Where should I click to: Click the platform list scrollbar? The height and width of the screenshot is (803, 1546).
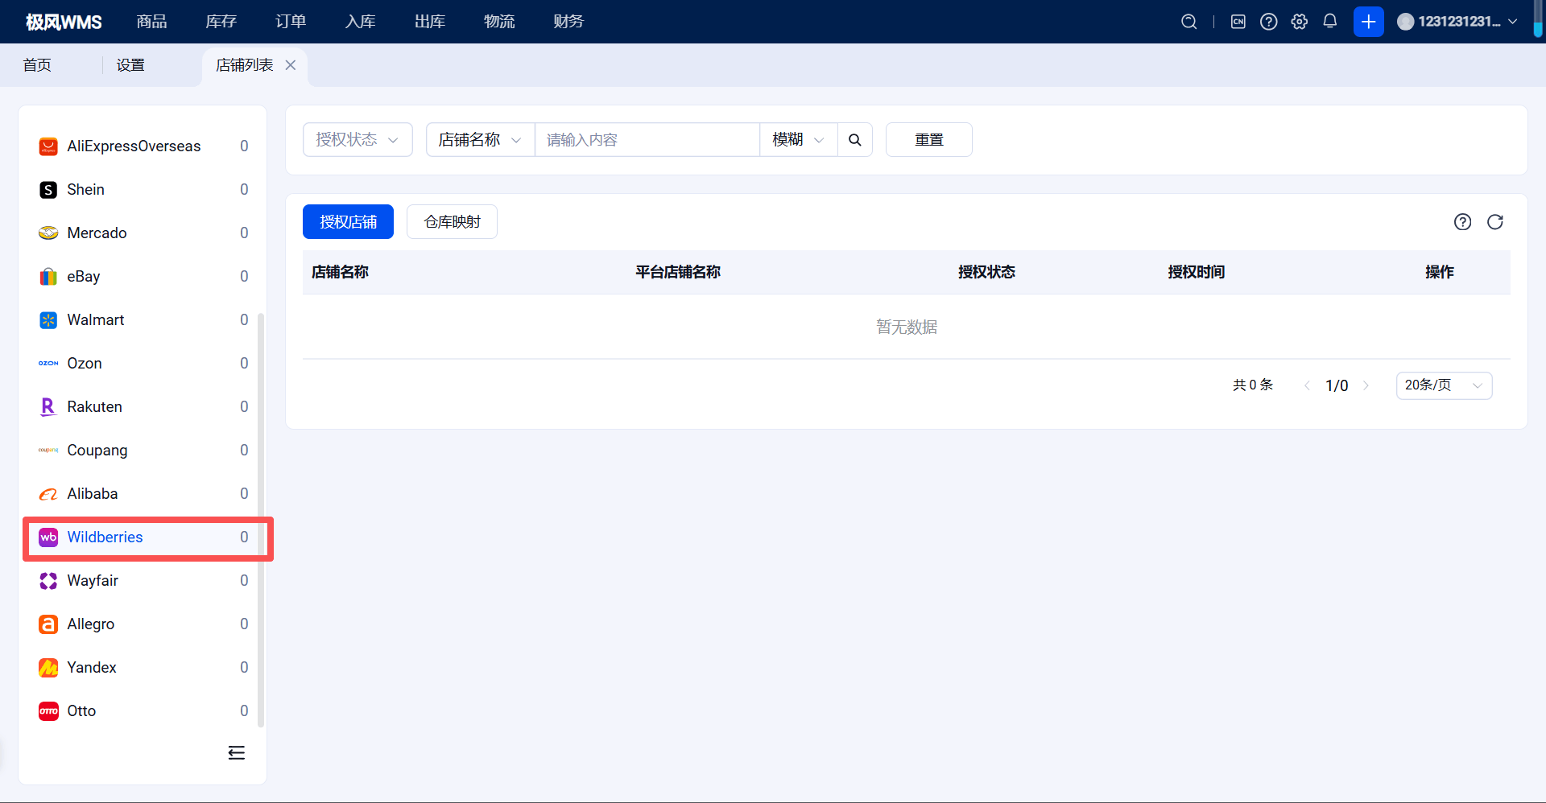[x=261, y=520]
